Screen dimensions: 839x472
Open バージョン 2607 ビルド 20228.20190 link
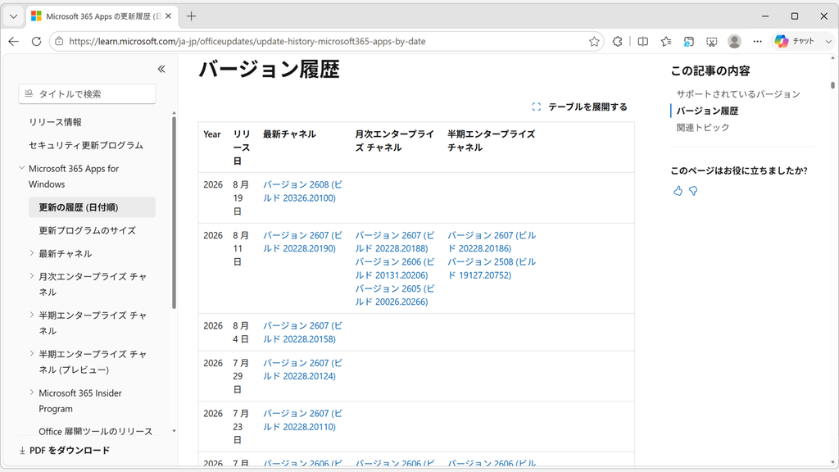click(x=302, y=242)
